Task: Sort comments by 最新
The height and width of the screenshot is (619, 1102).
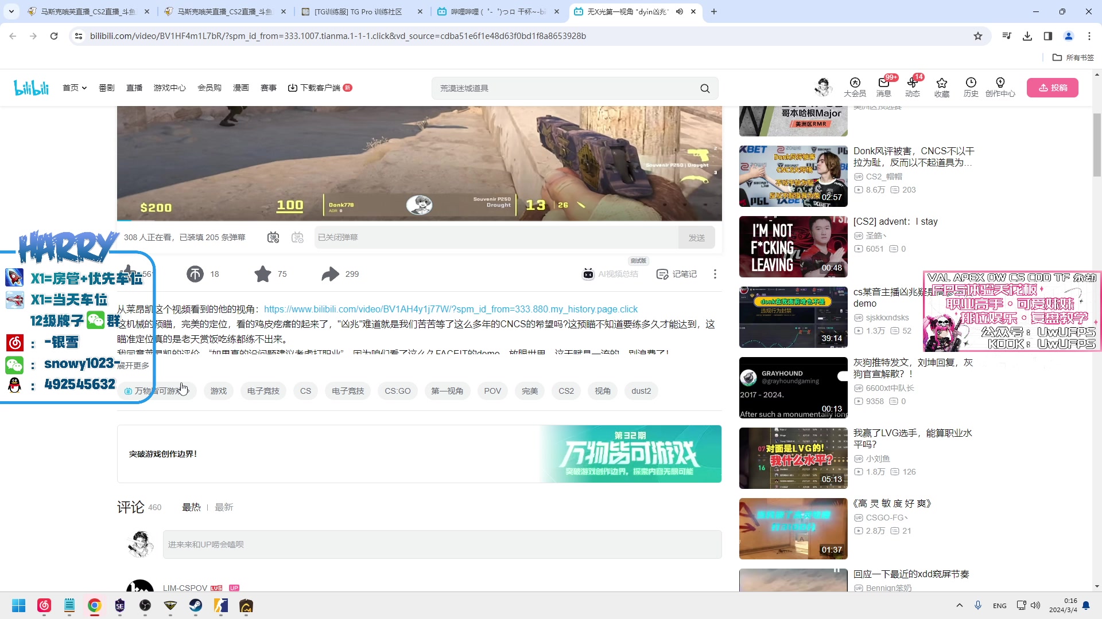Action: (224, 507)
